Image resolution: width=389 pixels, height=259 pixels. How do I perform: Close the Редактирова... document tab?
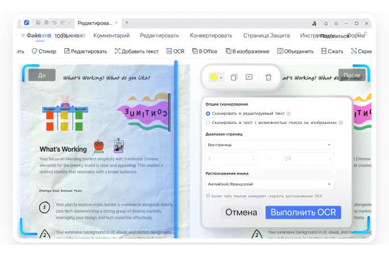(117, 23)
